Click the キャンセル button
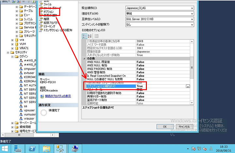 pyautogui.click(x=184, y=127)
